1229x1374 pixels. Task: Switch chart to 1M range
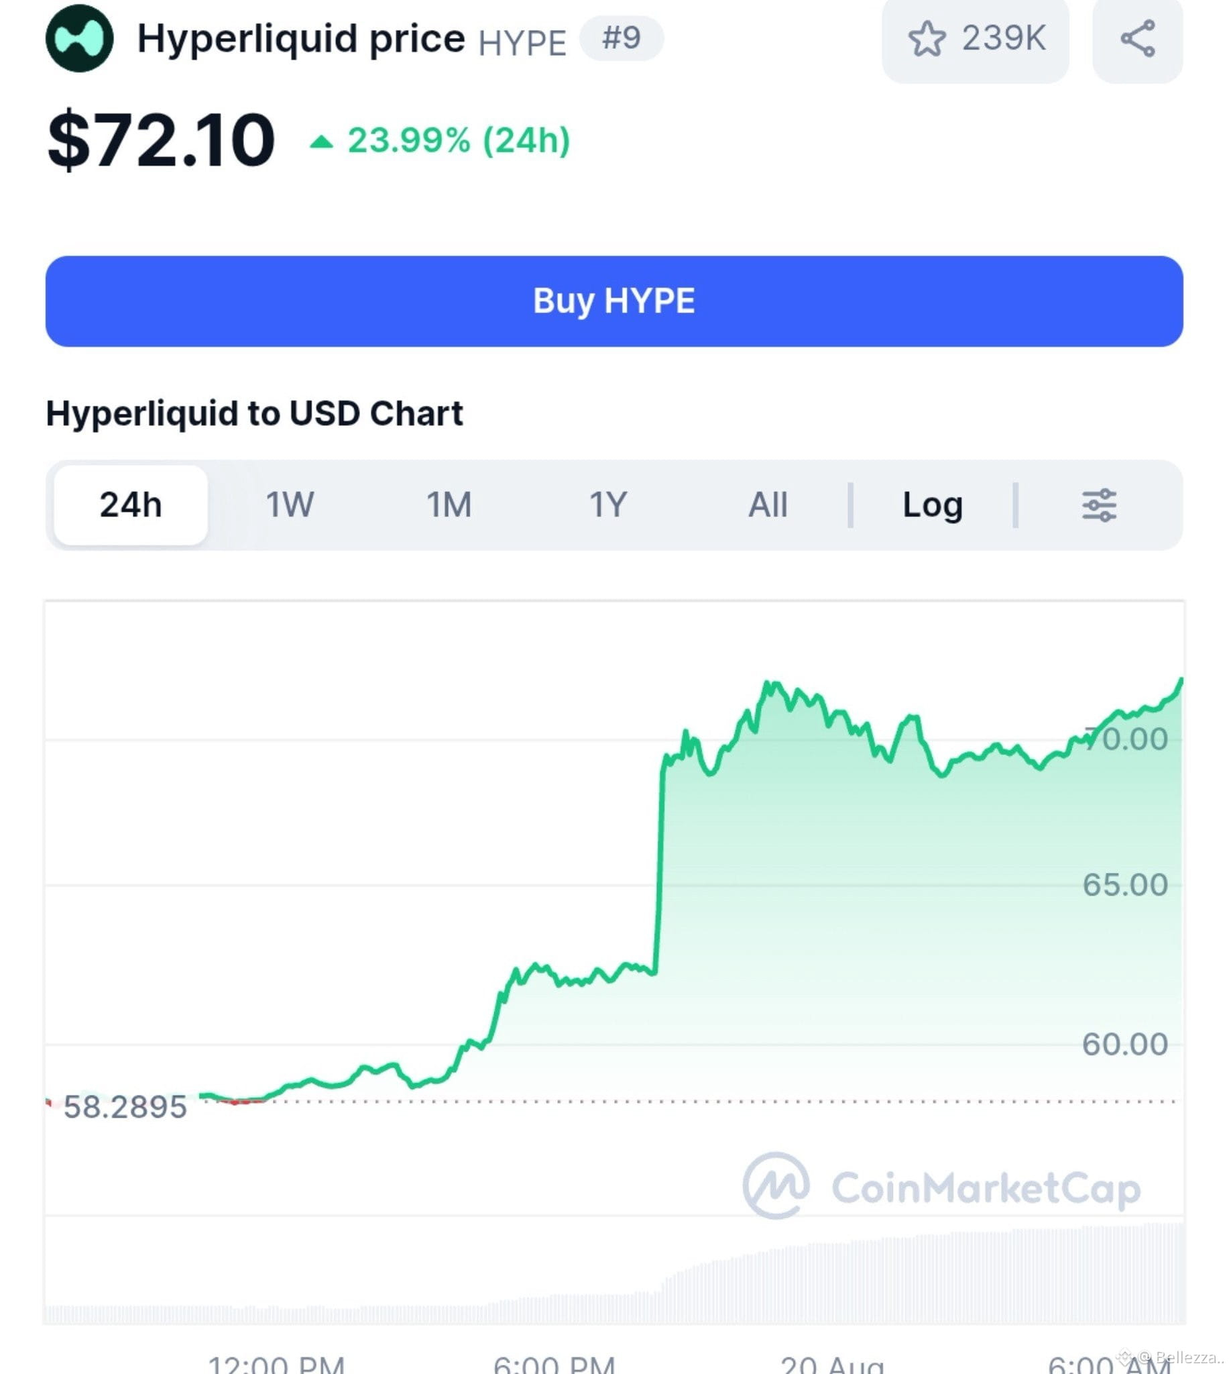pyautogui.click(x=449, y=505)
